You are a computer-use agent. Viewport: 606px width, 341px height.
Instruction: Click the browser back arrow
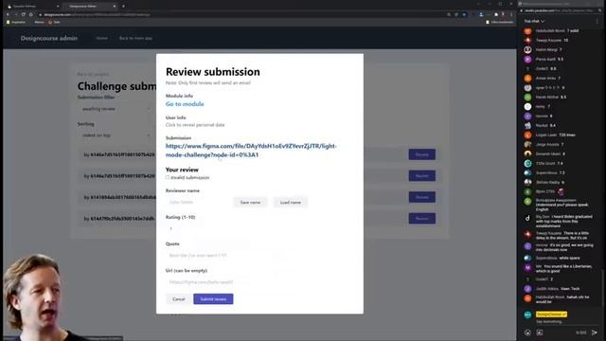pyautogui.click(x=8, y=15)
